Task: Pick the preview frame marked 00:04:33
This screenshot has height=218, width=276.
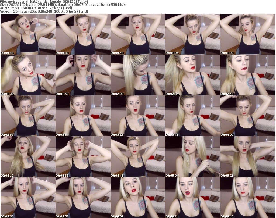Action: click(83, 157)
